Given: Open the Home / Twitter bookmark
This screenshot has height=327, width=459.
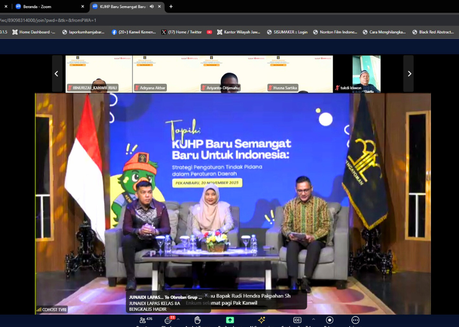Looking at the screenshot, I should coord(181,32).
